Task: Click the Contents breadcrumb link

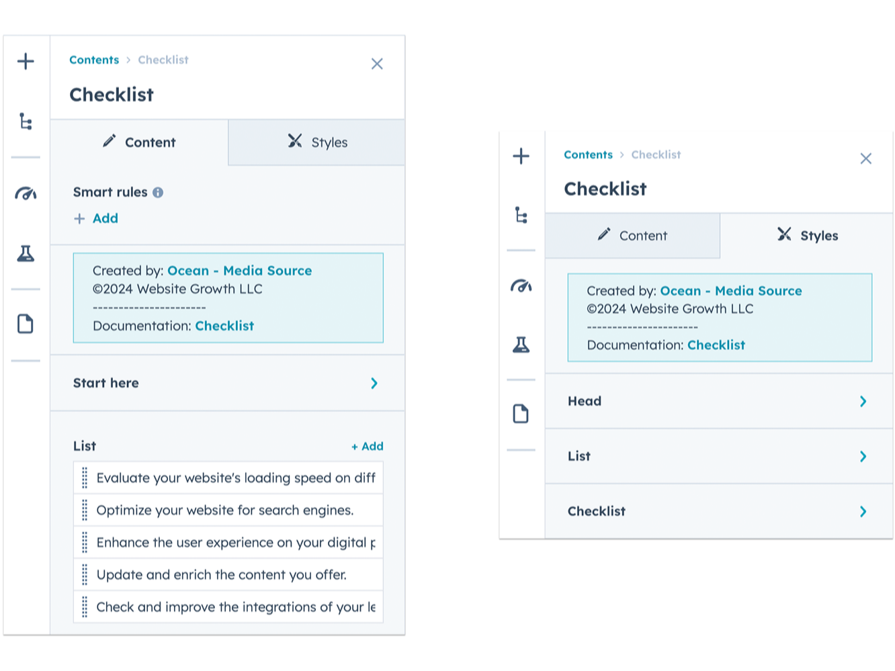Action: click(x=93, y=60)
